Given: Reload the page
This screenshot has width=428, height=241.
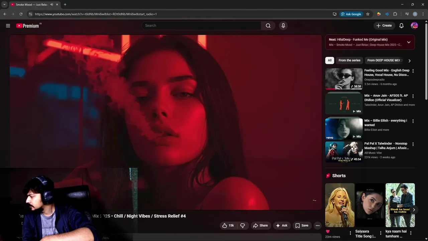Looking at the screenshot, I should tap(21, 14).
